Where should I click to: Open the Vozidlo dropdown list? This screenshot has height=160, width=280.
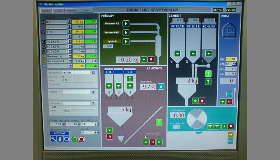[93, 92]
